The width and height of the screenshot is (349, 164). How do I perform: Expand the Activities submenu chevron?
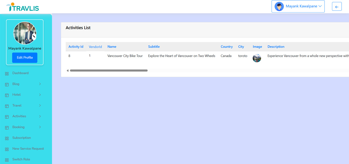point(40,116)
